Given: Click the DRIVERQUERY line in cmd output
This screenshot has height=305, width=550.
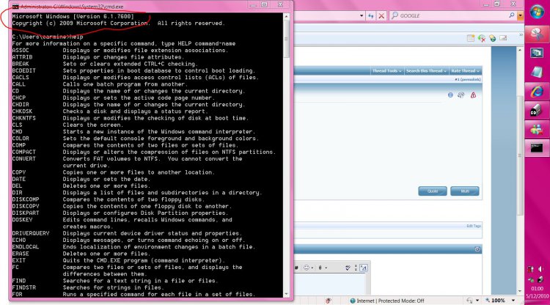Looking at the screenshot, I should click(x=126, y=233).
